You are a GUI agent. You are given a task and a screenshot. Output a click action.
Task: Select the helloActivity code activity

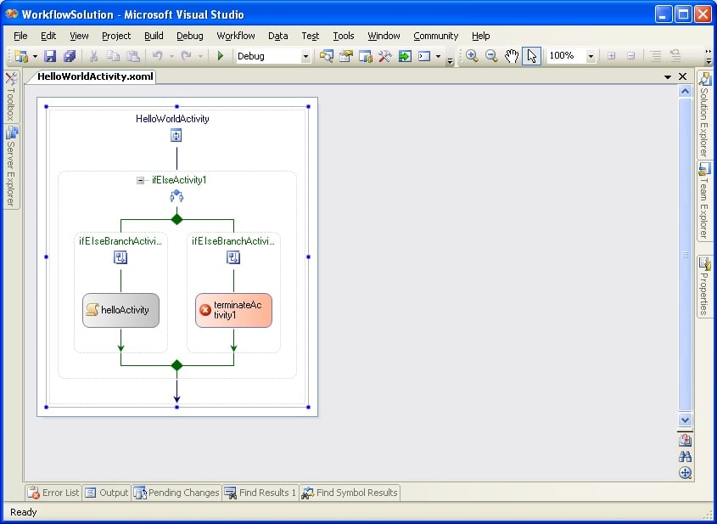[x=120, y=310]
